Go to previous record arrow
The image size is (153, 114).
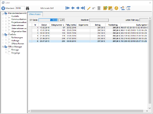[73, 8]
